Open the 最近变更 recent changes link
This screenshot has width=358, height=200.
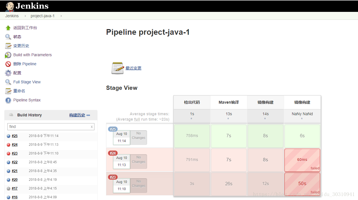point(133,68)
